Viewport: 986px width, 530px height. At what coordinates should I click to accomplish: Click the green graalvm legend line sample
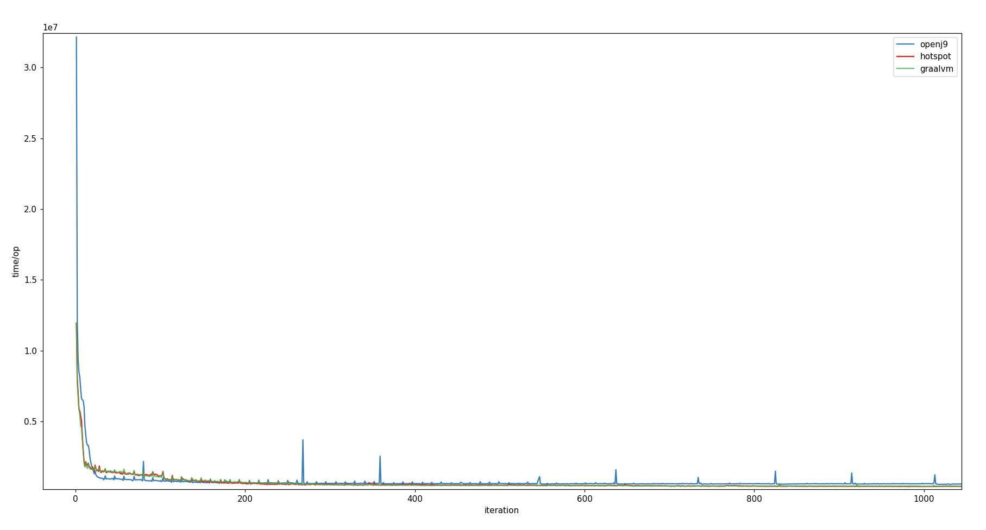906,69
